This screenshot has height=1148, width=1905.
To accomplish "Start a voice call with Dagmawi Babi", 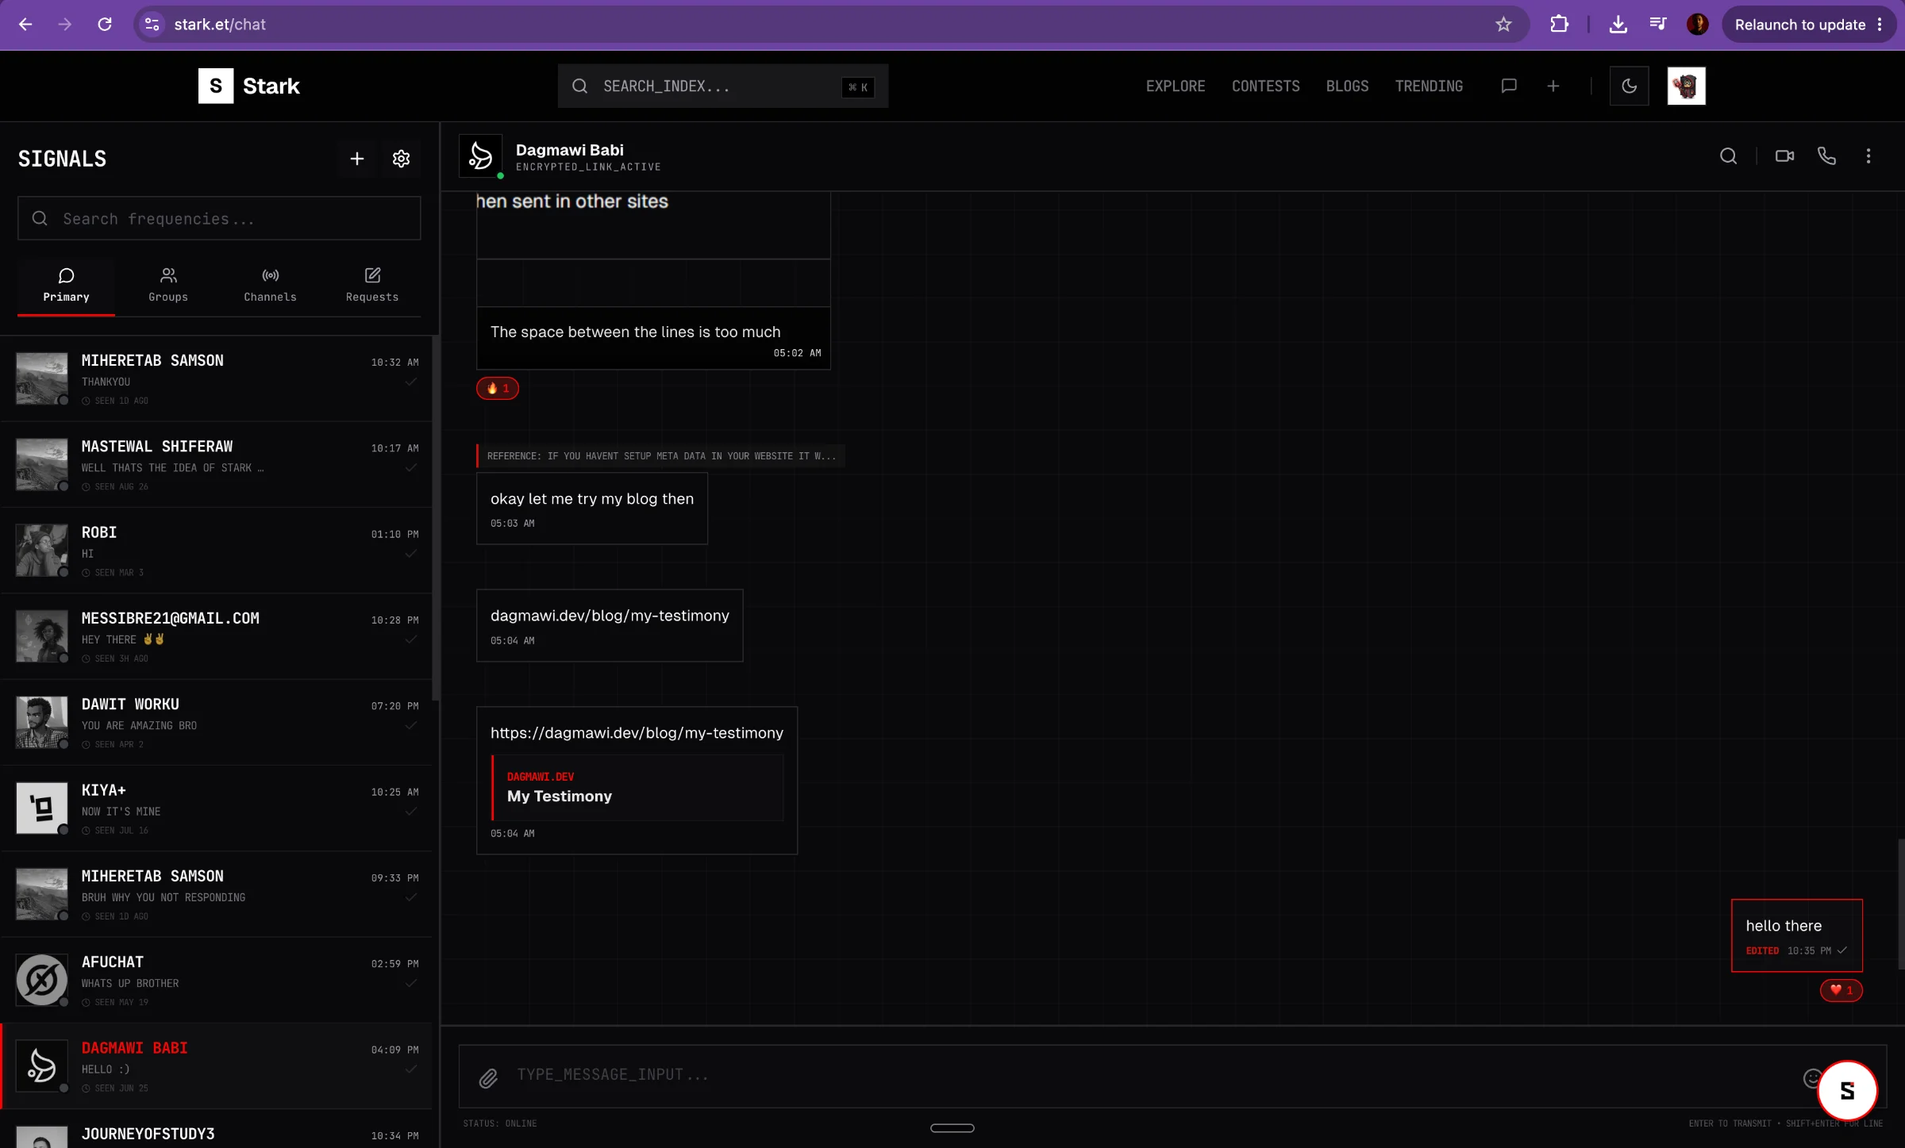I will (1826, 156).
